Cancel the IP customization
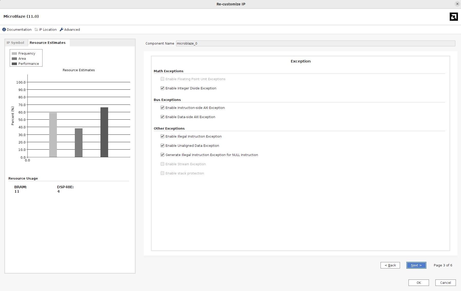Screen dimensions: 461x291 [x=445, y=283]
